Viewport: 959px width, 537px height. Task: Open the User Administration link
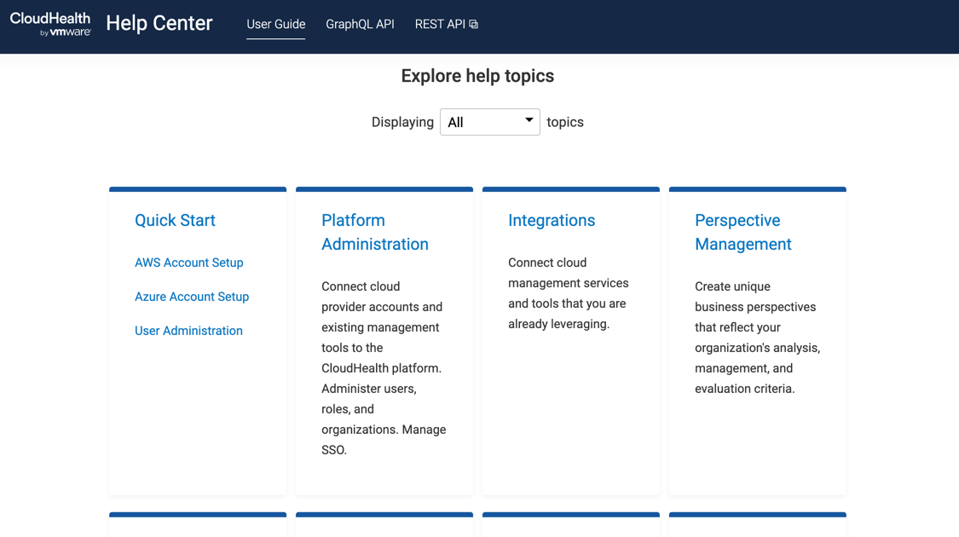coord(188,331)
